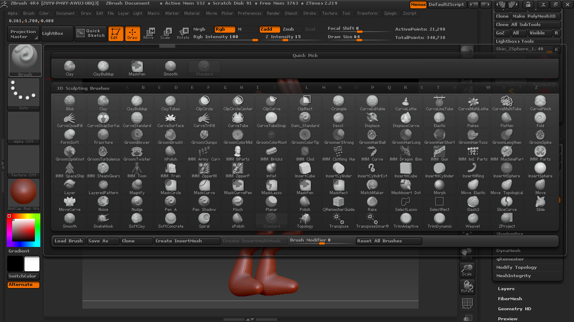Pick the Dam_Standard brush
Image resolution: width=574 pixels, height=322 pixels.
point(305,120)
